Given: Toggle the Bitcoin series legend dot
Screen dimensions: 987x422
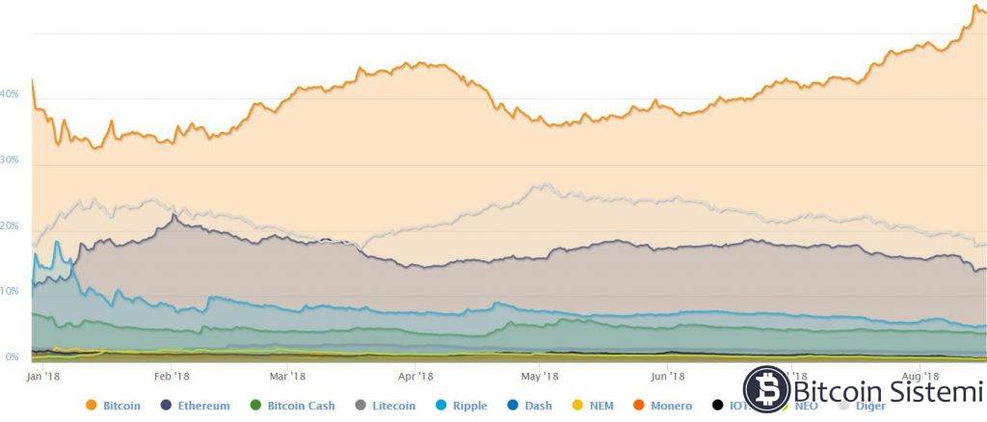Looking at the screenshot, I should pos(93,406).
